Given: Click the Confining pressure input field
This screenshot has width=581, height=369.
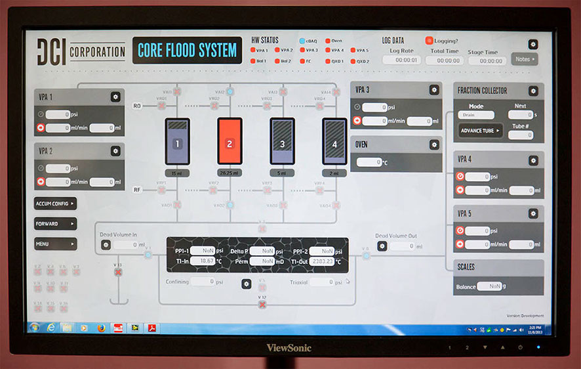Looking at the screenshot, I should 203,282.
